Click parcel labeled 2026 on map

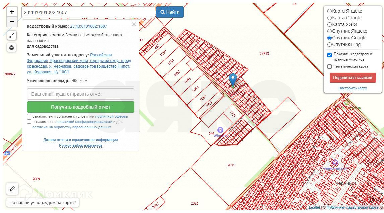[195, 203]
